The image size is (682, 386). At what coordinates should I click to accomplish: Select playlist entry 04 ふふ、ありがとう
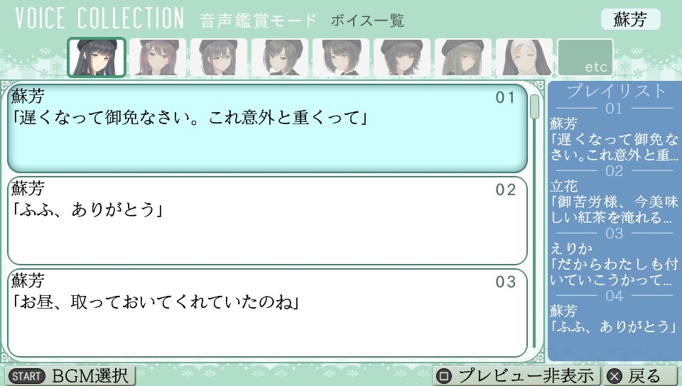(x=614, y=319)
